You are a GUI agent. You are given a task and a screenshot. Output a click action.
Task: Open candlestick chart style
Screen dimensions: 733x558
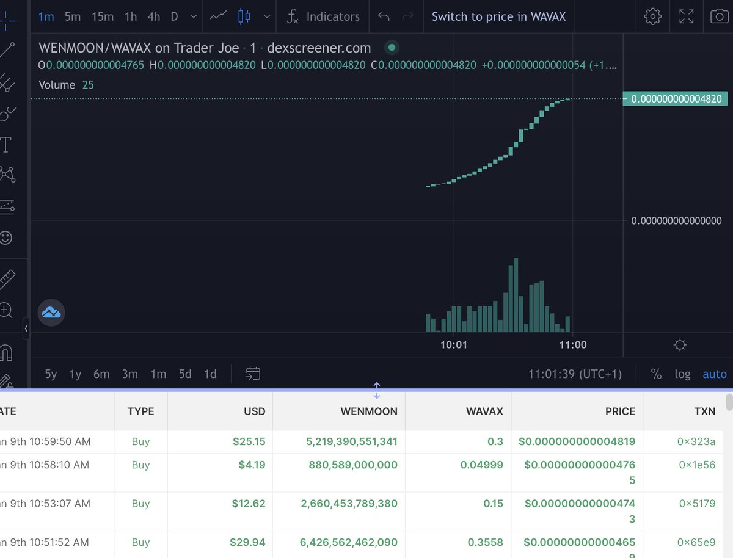click(x=244, y=16)
